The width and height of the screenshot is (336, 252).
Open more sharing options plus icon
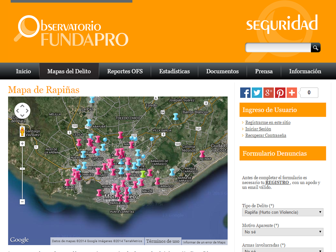click(292, 93)
